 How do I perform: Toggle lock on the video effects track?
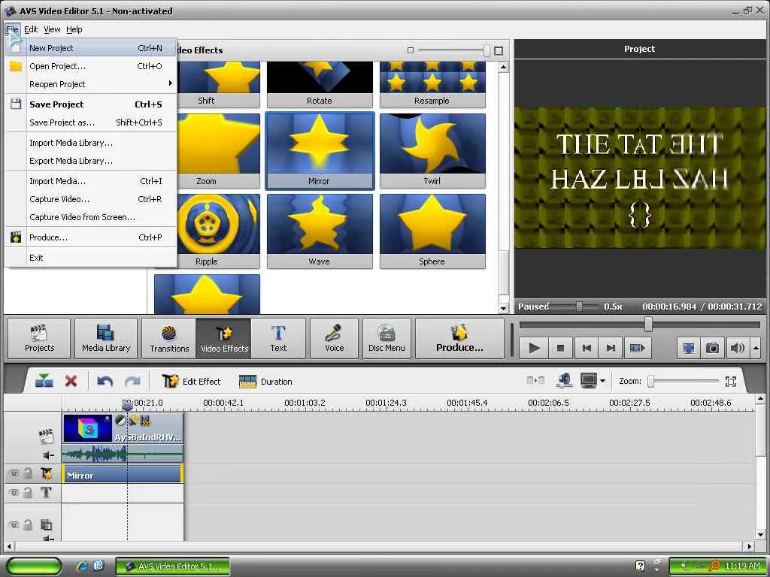click(x=28, y=473)
